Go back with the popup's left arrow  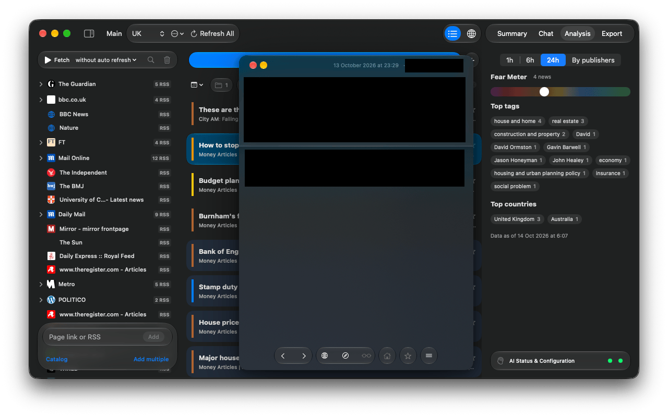(283, 356)
